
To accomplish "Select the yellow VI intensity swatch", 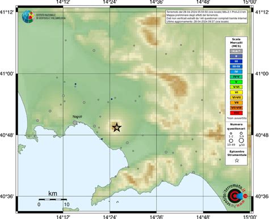I will 236,92.
